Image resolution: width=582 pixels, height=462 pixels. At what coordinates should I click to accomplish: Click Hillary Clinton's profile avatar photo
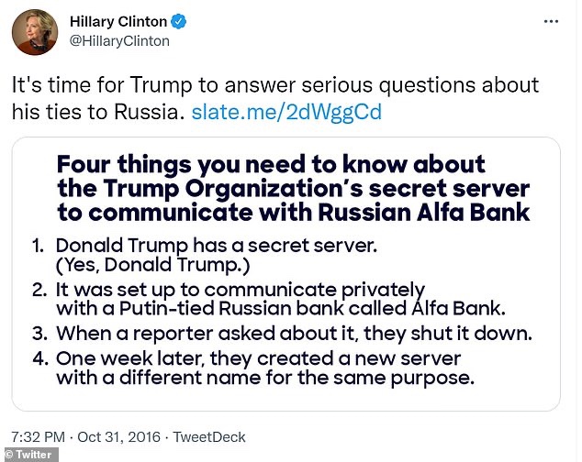pos(35,31)
